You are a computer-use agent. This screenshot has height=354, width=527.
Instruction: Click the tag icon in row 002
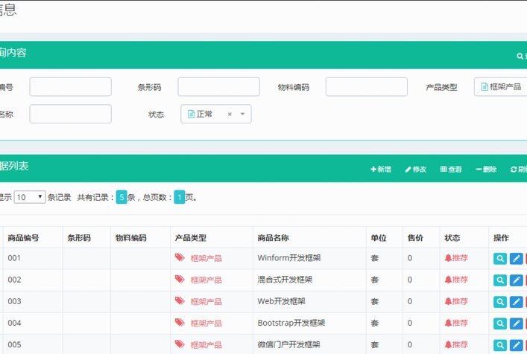pos(180,279)
